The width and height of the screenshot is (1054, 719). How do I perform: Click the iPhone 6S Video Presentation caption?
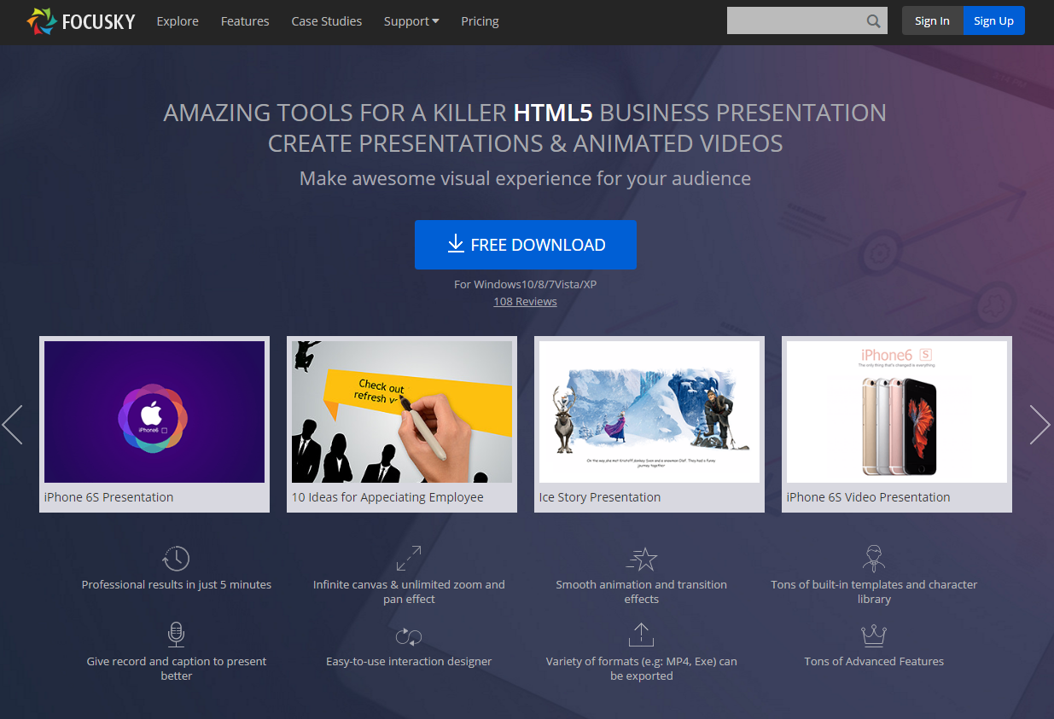tap(868, 497)
